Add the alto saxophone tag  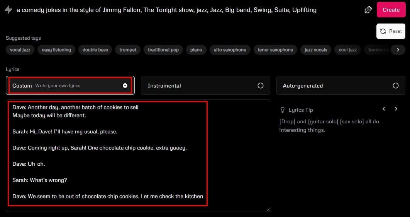pos(230,50)
